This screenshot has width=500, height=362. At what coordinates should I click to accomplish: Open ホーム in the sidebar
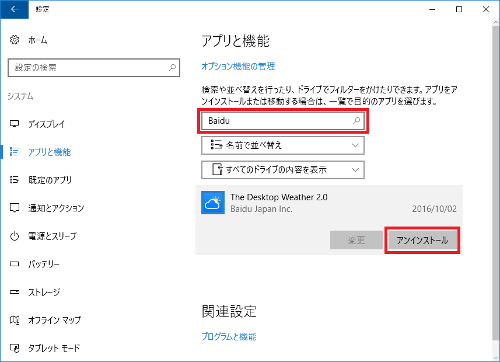pyautogui.click(x=37, y=40)
